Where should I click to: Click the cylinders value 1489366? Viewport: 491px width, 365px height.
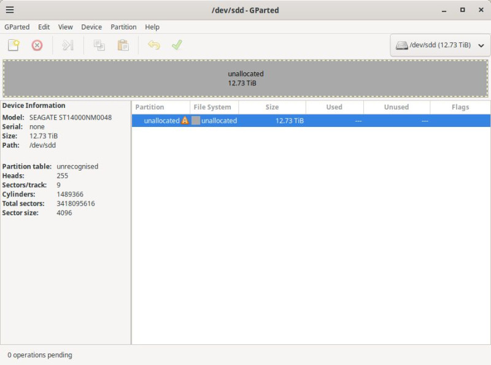tap(70, 194)
